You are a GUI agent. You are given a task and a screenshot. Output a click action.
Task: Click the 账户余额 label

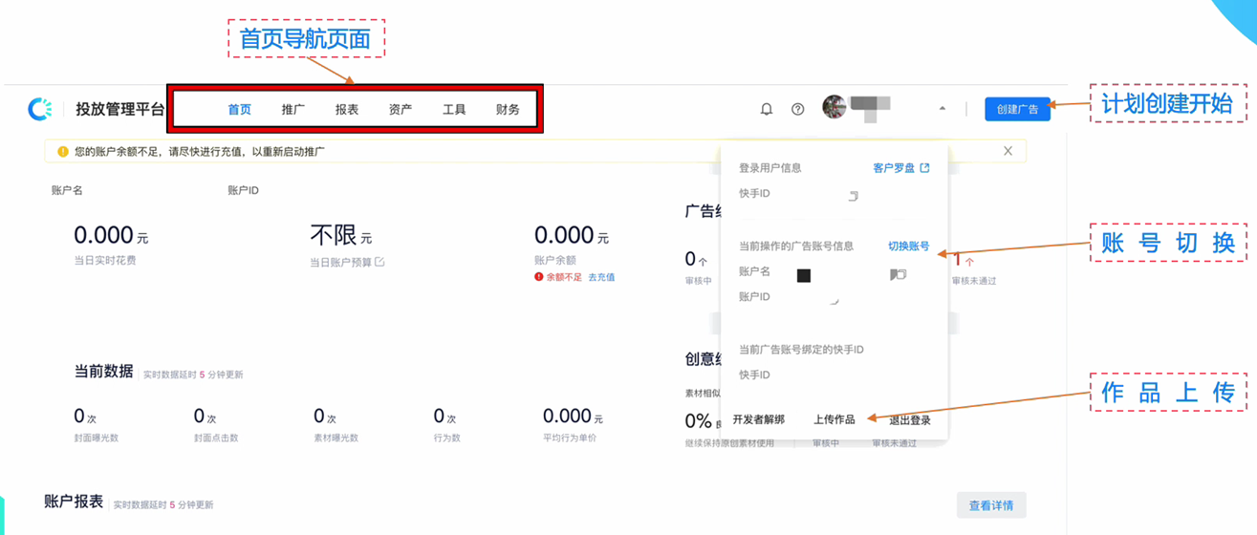[x=553, y=260]
